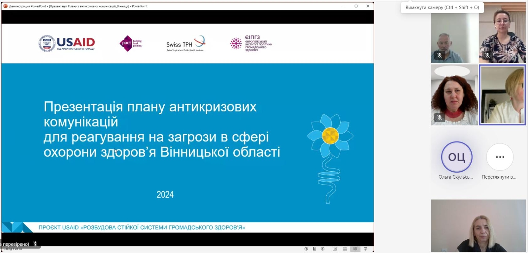Switch to Slide Sorter grid view
The width and height of the screenshot is (528, 253).
pos(345,249)
